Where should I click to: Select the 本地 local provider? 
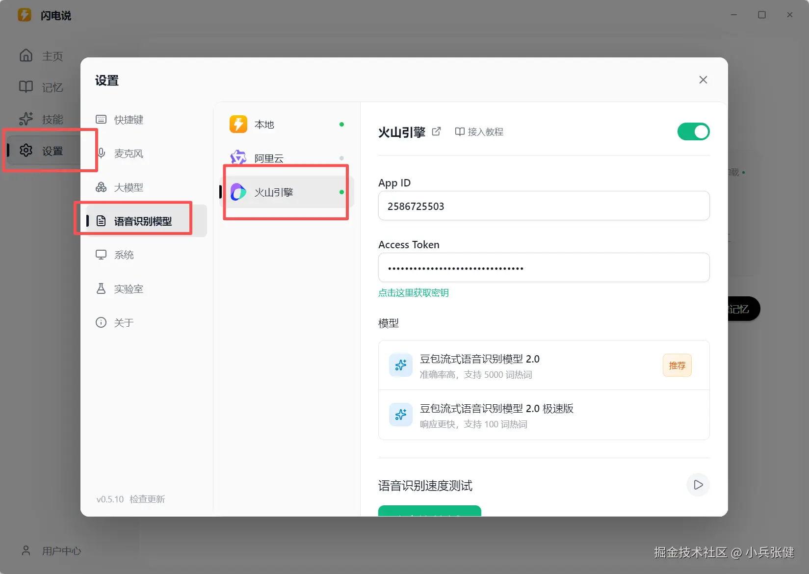[287, 125]
